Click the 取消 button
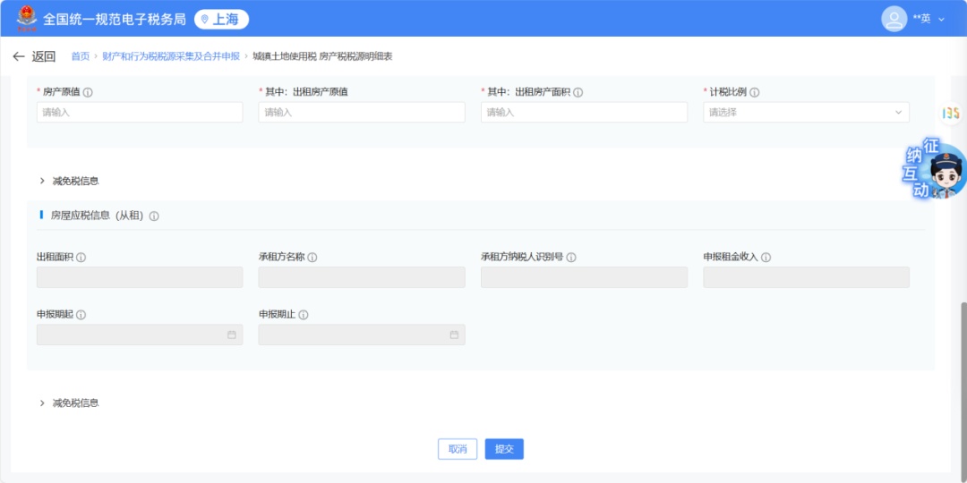 [458, 449]
